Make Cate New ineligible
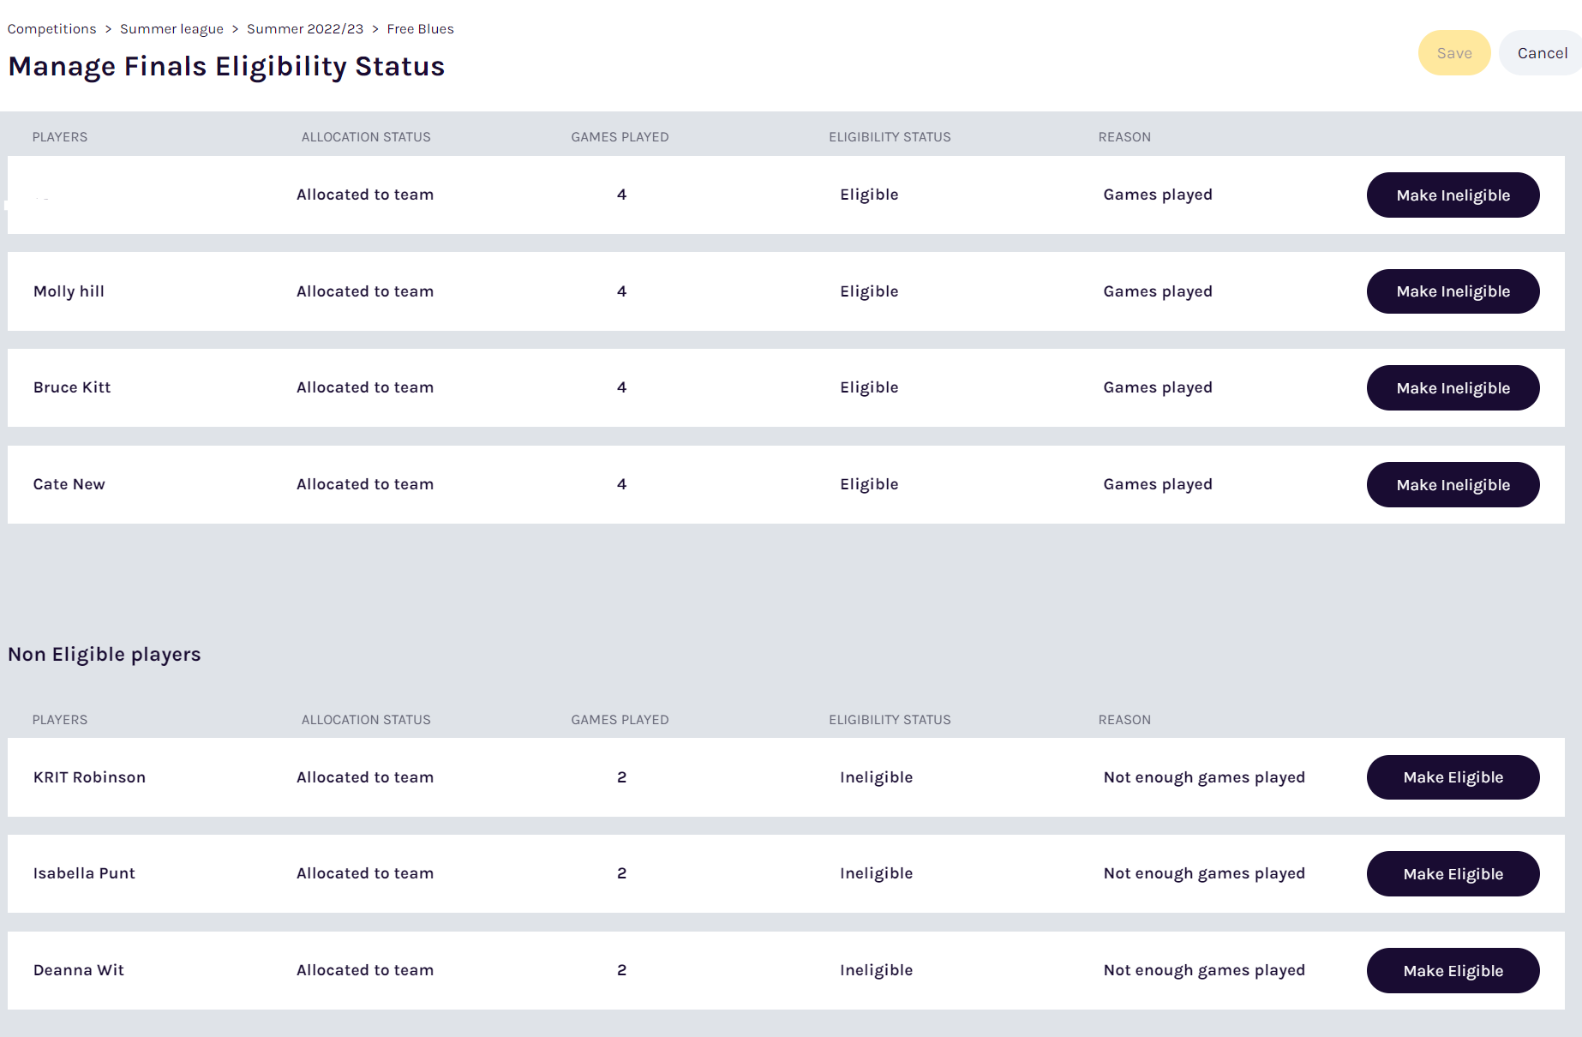The image size is (1582, 1037). [1453, 484]
